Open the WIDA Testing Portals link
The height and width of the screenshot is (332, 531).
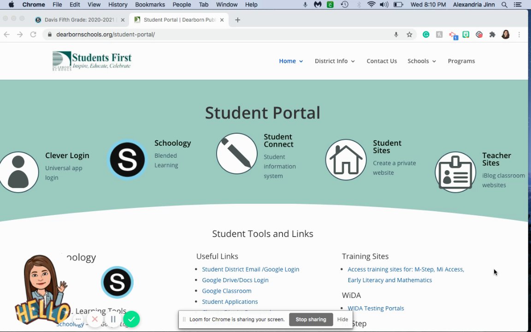pyautogui.click(x=376, y=308)
